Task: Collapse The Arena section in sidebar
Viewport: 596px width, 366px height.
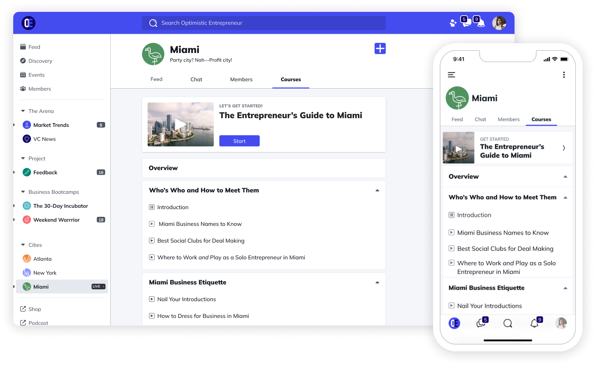Action: (23, 111)
